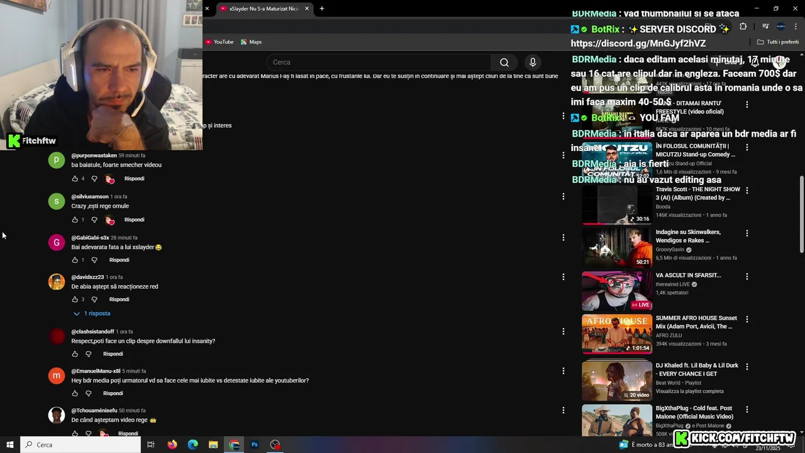This screenshot has height=453, width=805.
Task: Reply to the @davidszz23 comment
Action: [119, 299]
